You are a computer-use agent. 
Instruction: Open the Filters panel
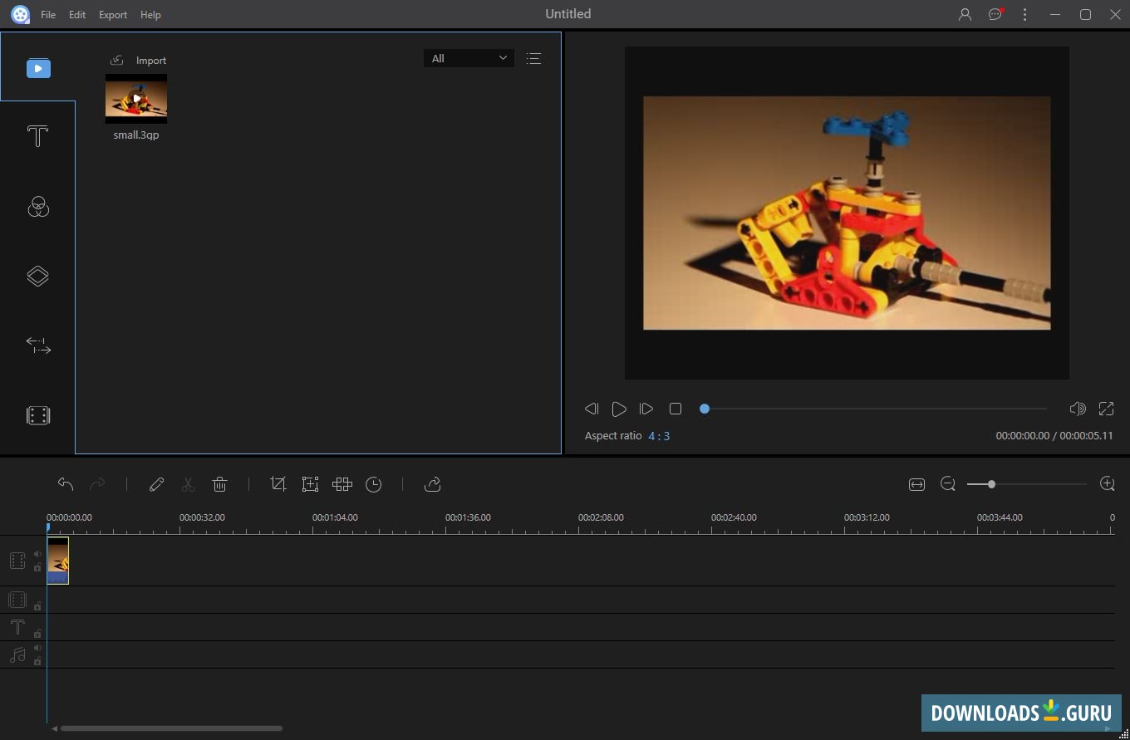coord(37,207)
